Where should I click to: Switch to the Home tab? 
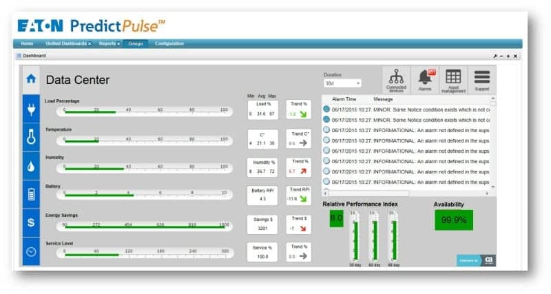pos(27,43)
